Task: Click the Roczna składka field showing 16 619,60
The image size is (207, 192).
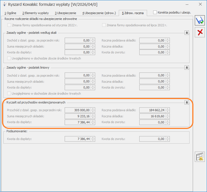Action: [x=152, y=116]
